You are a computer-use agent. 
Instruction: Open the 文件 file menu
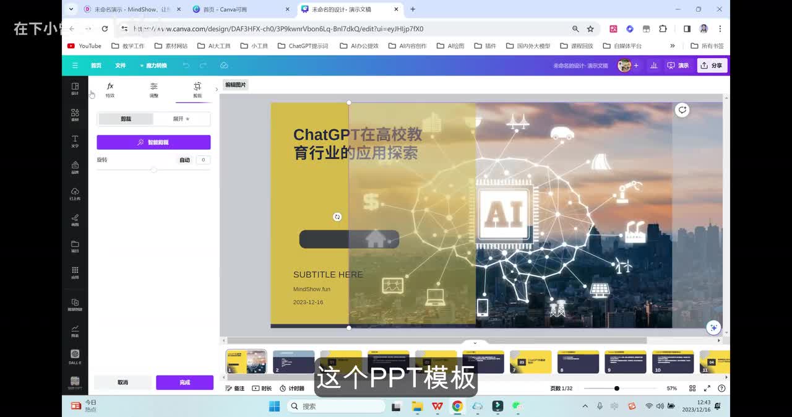pyautogui.click(x=120, y=66)
